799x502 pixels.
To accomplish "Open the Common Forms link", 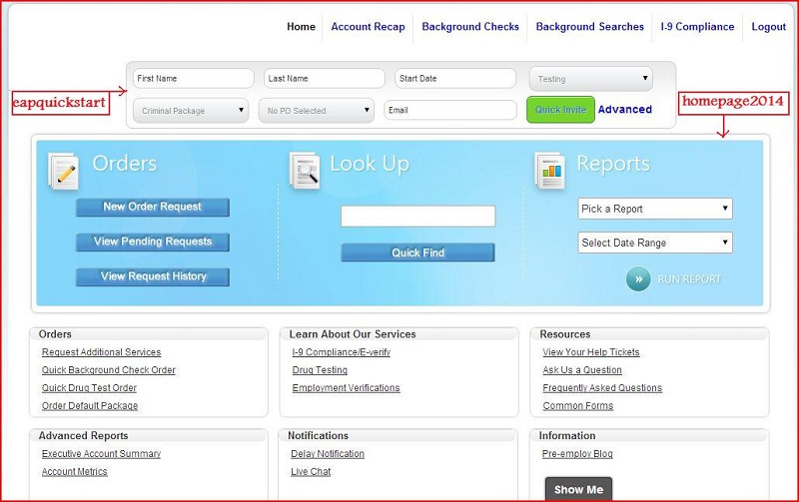I will click(578, 405).
